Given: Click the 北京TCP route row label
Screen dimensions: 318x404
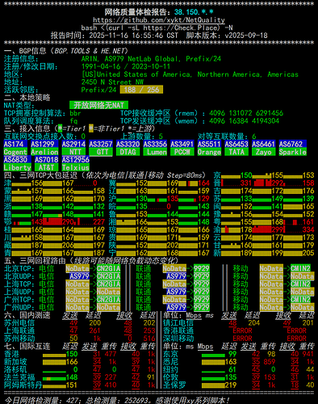Looking at the screenshot, I should 19,268.
